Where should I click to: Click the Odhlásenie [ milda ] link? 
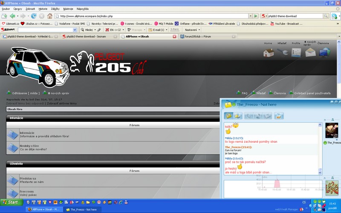(x=26, y=93)
